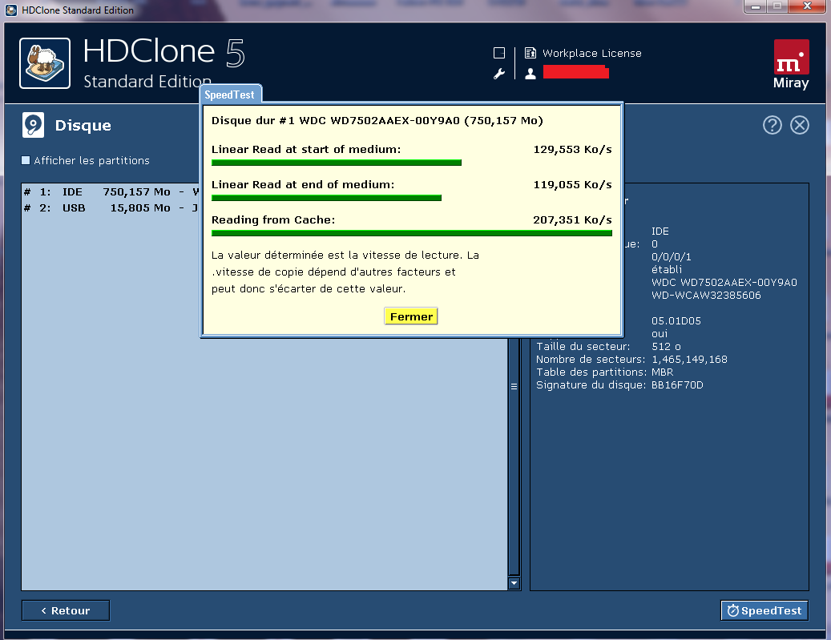The height and width of the screenshot is (640, 831).
Task: Go back with the Retour button
Action: (x=66, y=610)
